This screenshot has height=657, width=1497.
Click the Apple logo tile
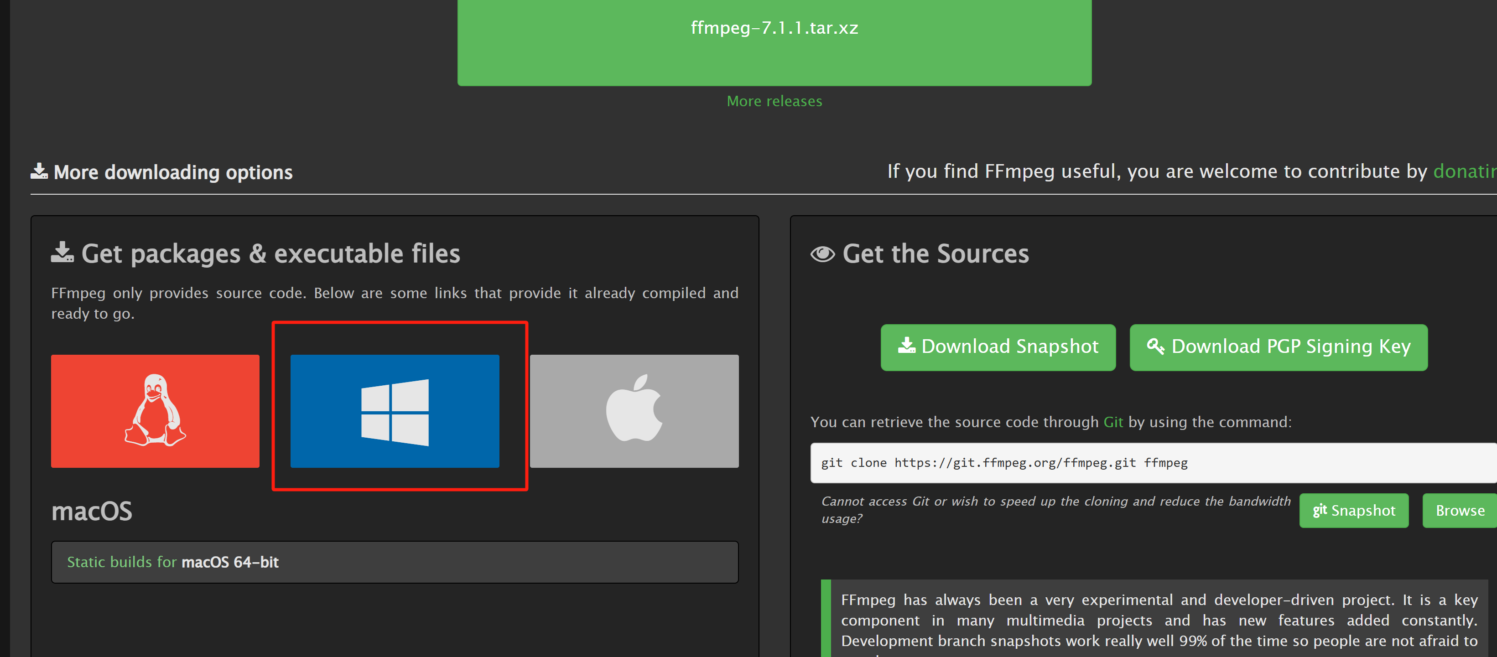click(634, 411)
